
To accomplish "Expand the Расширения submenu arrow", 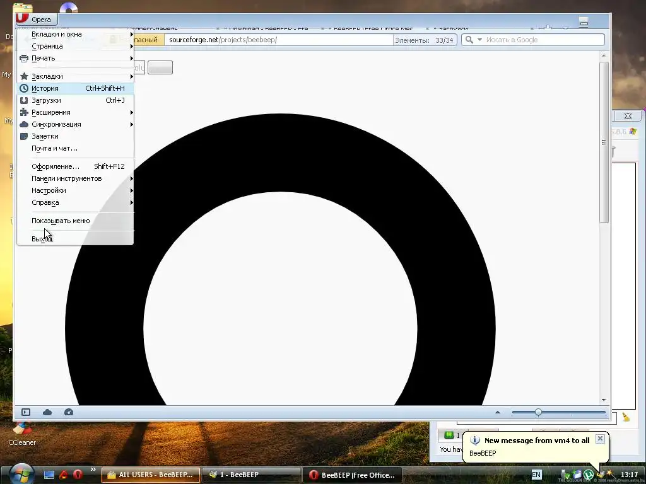I will pyautogui.click(x=131, y=112).
